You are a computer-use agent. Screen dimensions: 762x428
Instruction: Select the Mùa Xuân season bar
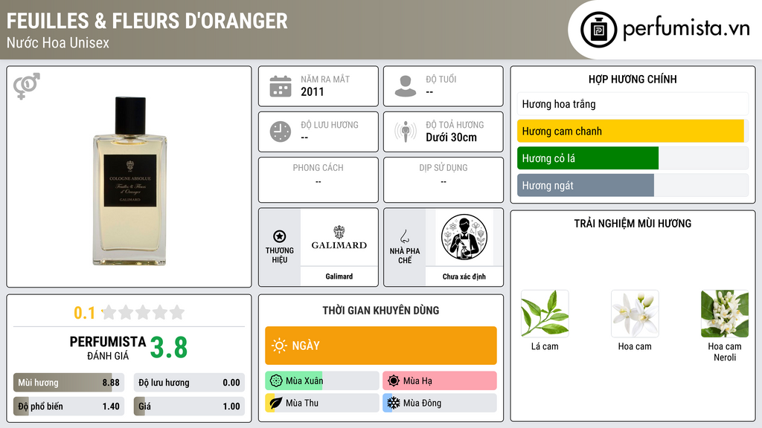(321, 381)
